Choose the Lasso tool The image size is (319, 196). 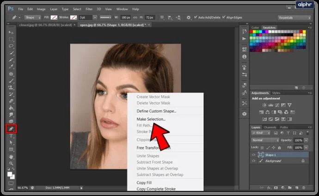coord(11,46)
